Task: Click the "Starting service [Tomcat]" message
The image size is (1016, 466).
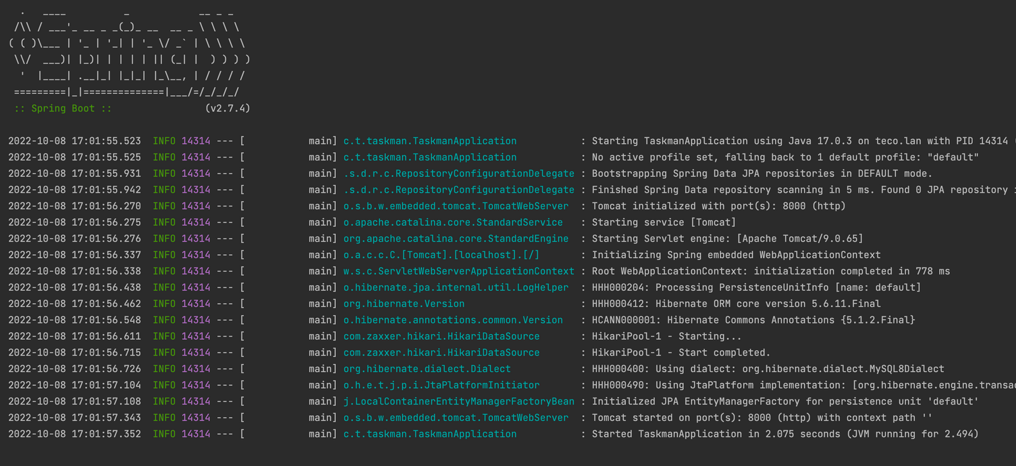Action: pyautogui.click(x=664, y=223)
